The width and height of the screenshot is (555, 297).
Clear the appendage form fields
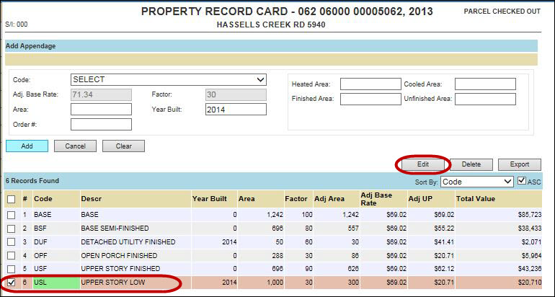click(123, 146)
